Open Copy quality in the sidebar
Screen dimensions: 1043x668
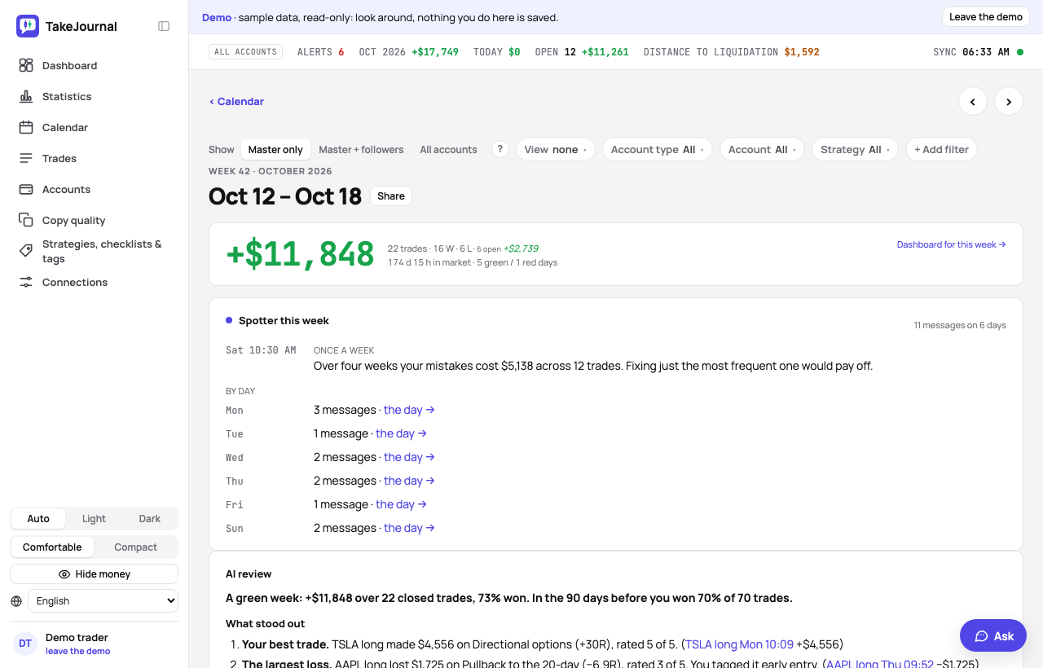click(74, 220)
